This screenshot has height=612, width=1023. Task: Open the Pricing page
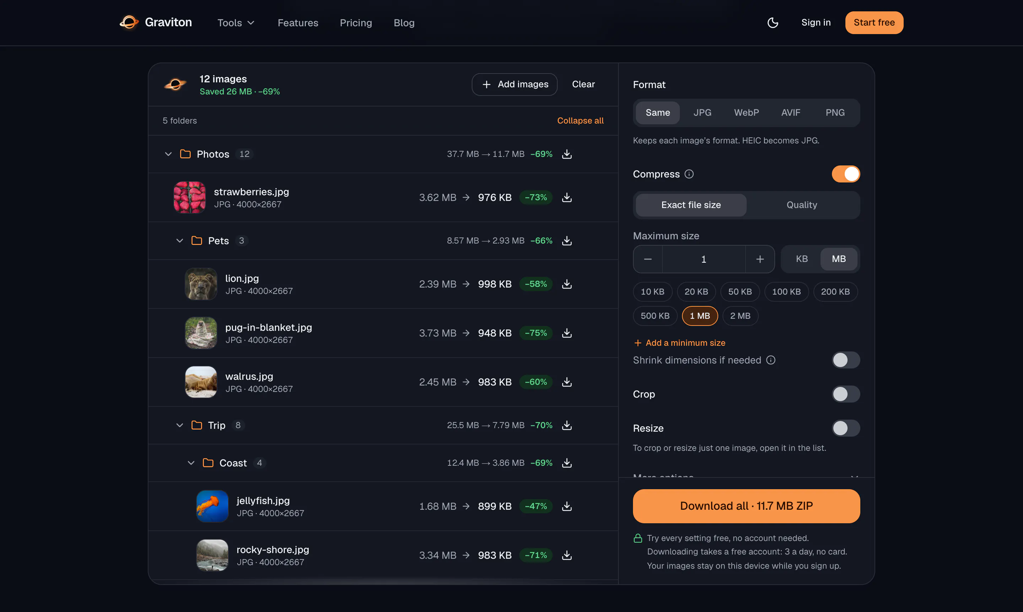pos(356,23)
